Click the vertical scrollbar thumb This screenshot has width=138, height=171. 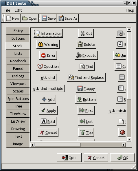point(129,65)
